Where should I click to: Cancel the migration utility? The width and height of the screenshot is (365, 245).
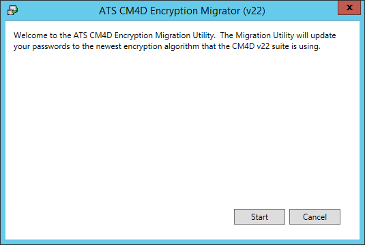[315, 216]
